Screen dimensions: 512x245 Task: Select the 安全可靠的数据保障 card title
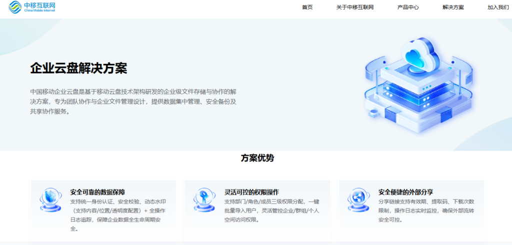coord(97,192)
